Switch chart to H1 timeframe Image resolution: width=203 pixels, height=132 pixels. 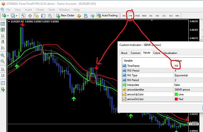[151, 16]
